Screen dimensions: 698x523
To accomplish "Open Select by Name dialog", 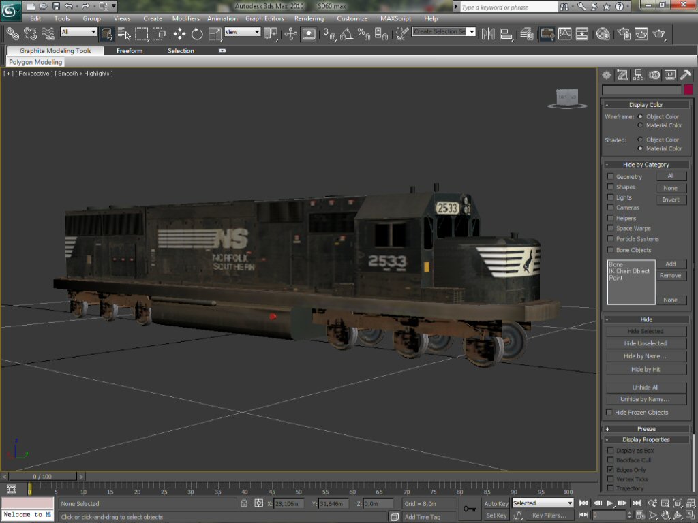I will click(124, 34).
